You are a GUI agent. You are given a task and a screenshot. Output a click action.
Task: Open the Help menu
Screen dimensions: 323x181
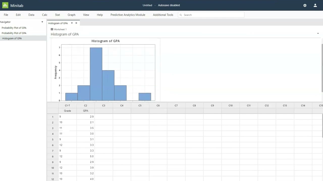pyautogui.click(x=100, y=15)
